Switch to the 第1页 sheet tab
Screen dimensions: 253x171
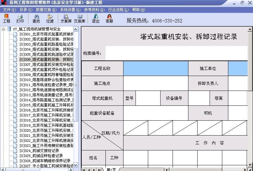111,169
